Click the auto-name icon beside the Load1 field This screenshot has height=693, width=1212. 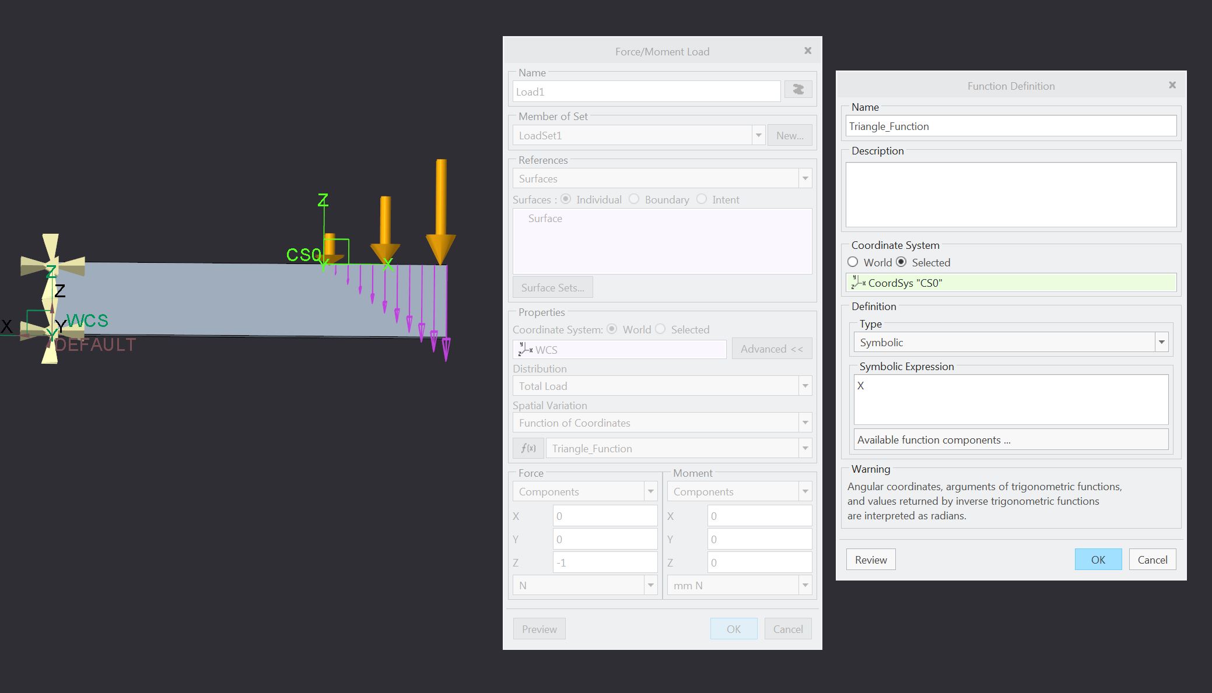[798, 89]
